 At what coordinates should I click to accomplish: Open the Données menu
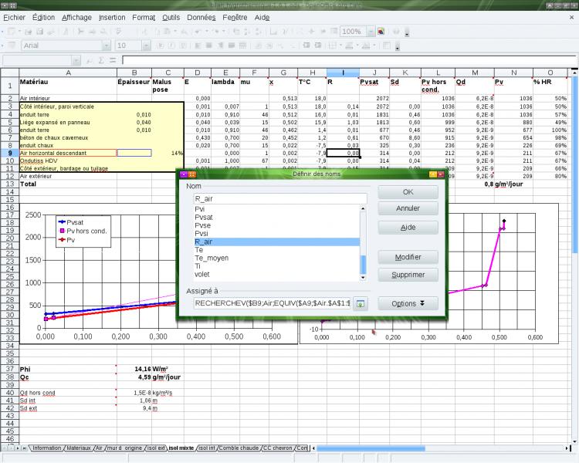201,17
